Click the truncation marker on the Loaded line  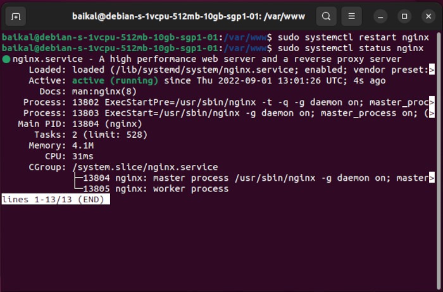pyautogui.click(x=432, y=70)
